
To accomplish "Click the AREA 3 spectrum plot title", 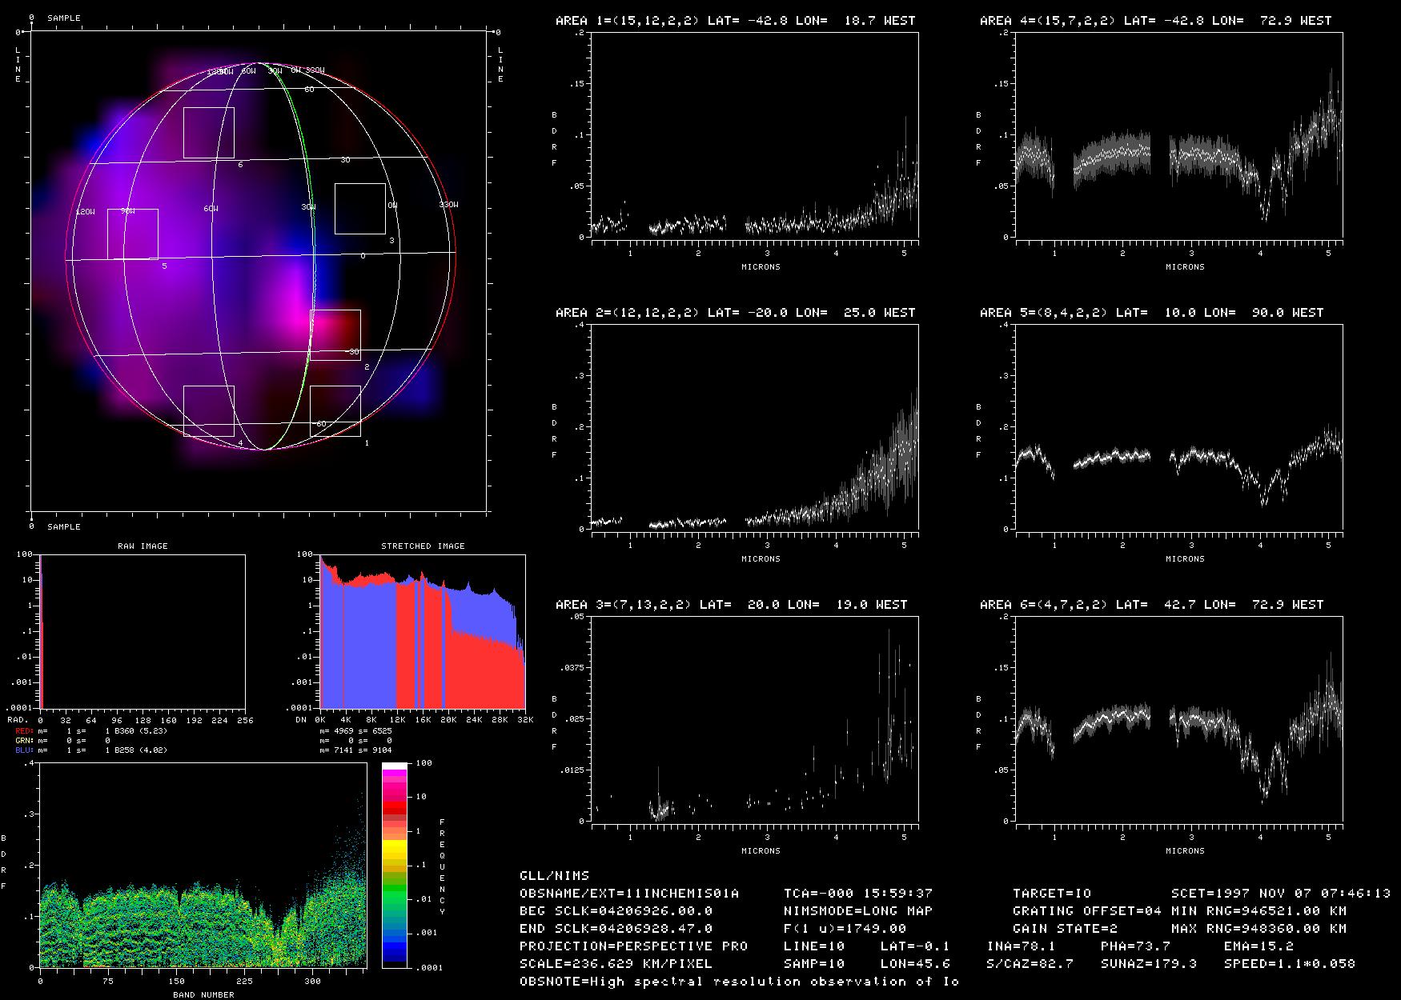I will point(731,605).
